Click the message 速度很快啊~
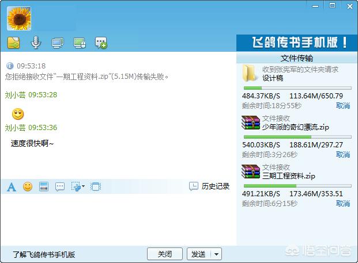Image resolution: width=358 pixels, height=263 pixels. point(32,143)
